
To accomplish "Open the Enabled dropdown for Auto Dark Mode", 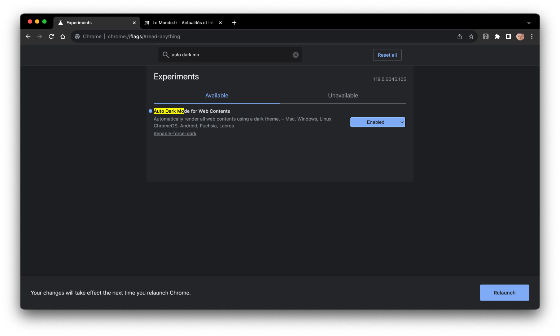I will [377, 122].
